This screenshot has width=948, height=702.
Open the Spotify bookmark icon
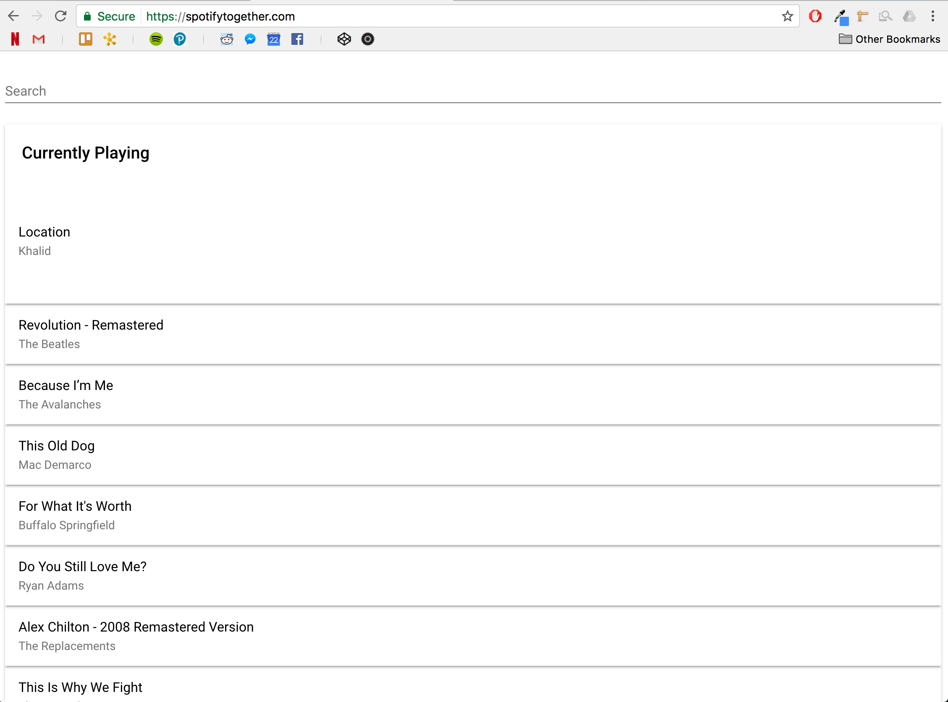pos(156,39)
